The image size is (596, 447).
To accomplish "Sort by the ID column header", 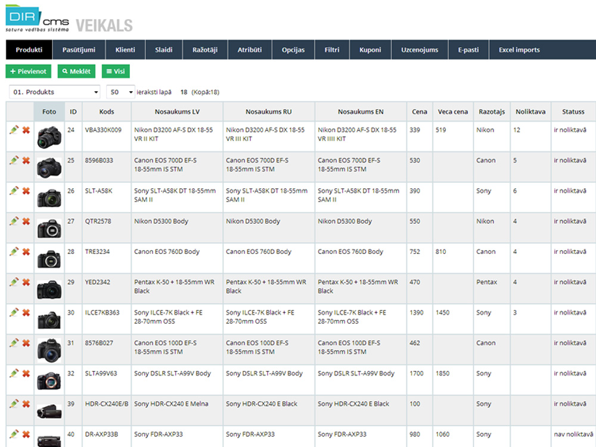I will [73, 112].
